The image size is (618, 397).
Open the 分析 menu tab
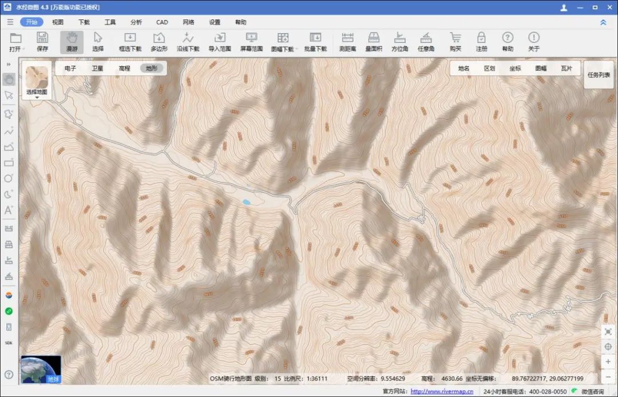[136, 22]
